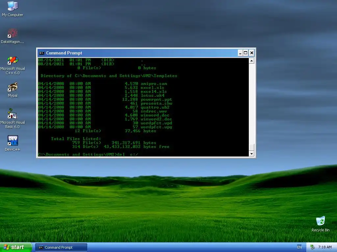Click the winword2.doc file name
The image size is (337, 252).
point(156,119)
